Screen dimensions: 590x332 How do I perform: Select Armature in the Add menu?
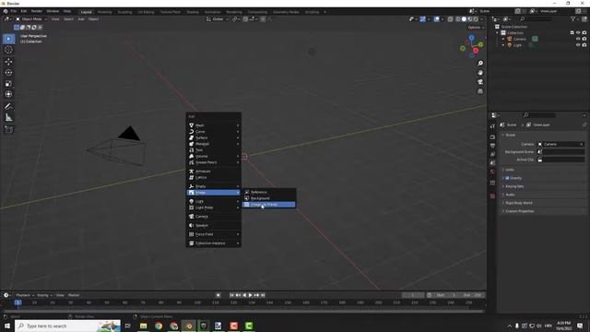213,172
